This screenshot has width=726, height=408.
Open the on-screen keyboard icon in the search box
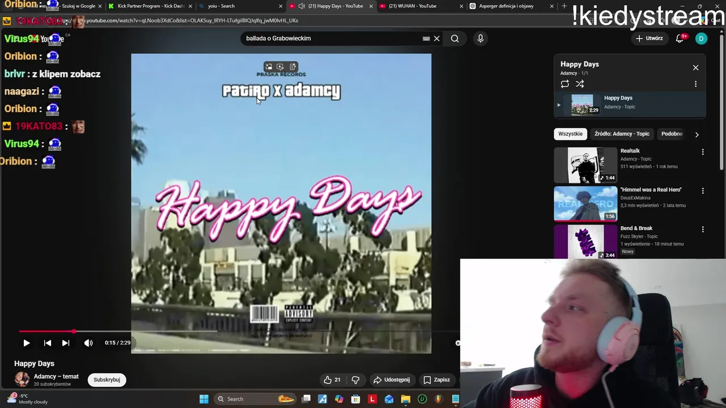(426, 39)
